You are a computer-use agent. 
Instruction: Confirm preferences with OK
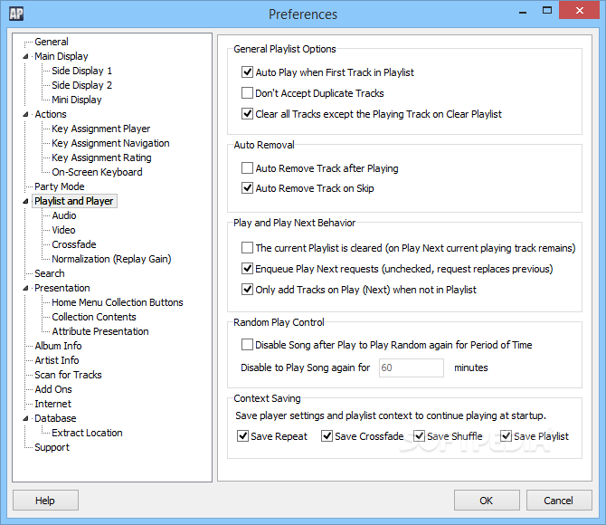[x=487, y=501]
